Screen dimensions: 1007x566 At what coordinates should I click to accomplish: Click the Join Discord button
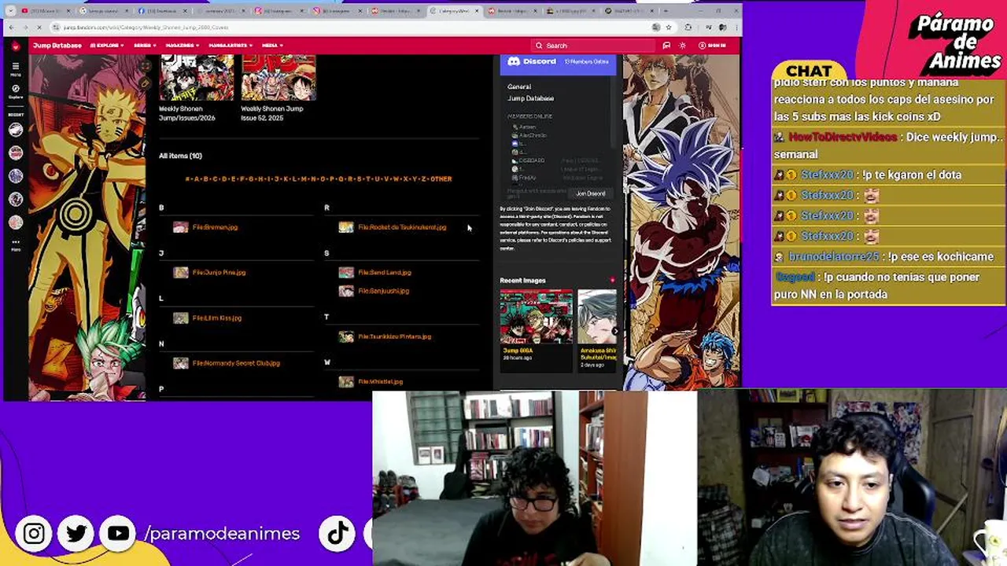coord(590,193)
